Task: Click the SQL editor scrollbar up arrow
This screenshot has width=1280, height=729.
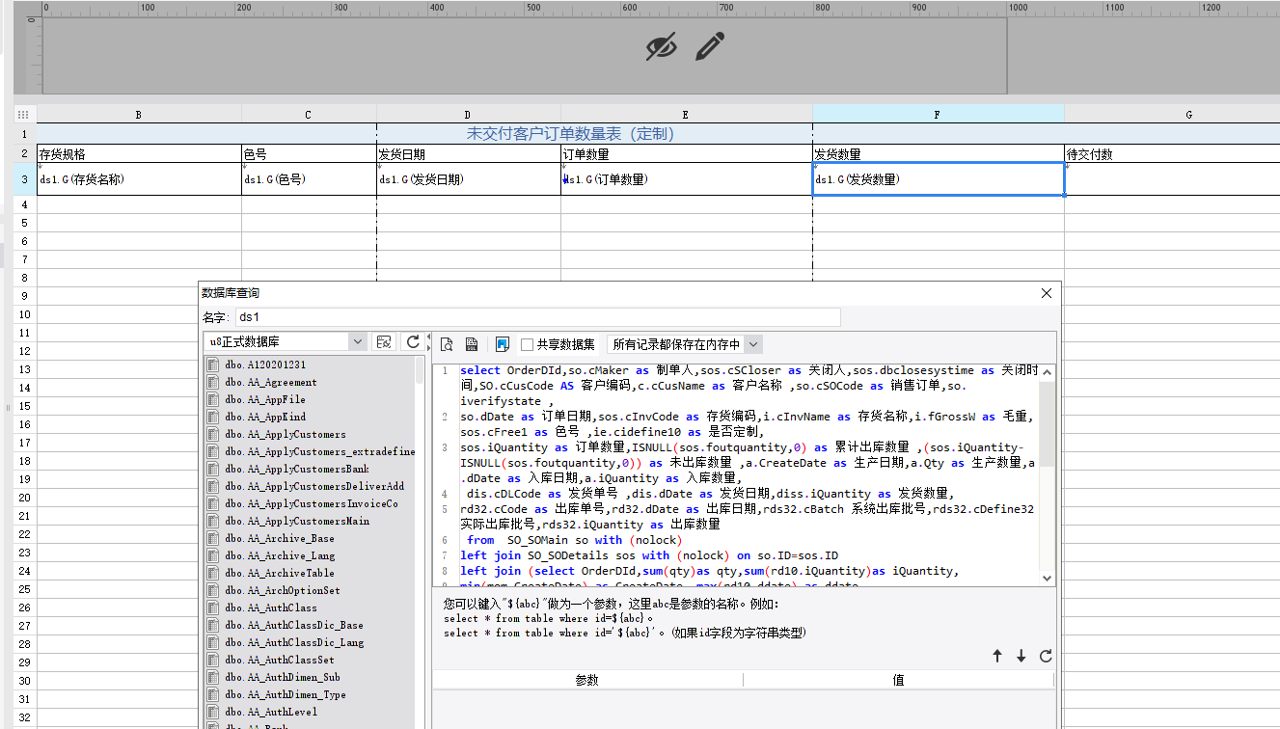Action: pyautogui.click(x=1048, y=370)
